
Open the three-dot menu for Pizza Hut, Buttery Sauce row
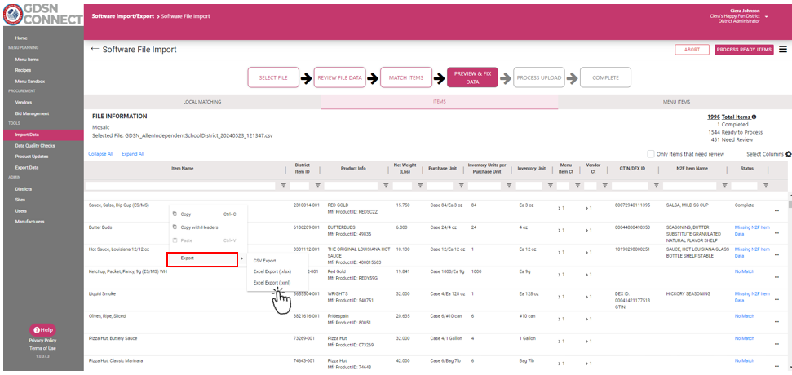pyautogui.click(x=777, y=344)
